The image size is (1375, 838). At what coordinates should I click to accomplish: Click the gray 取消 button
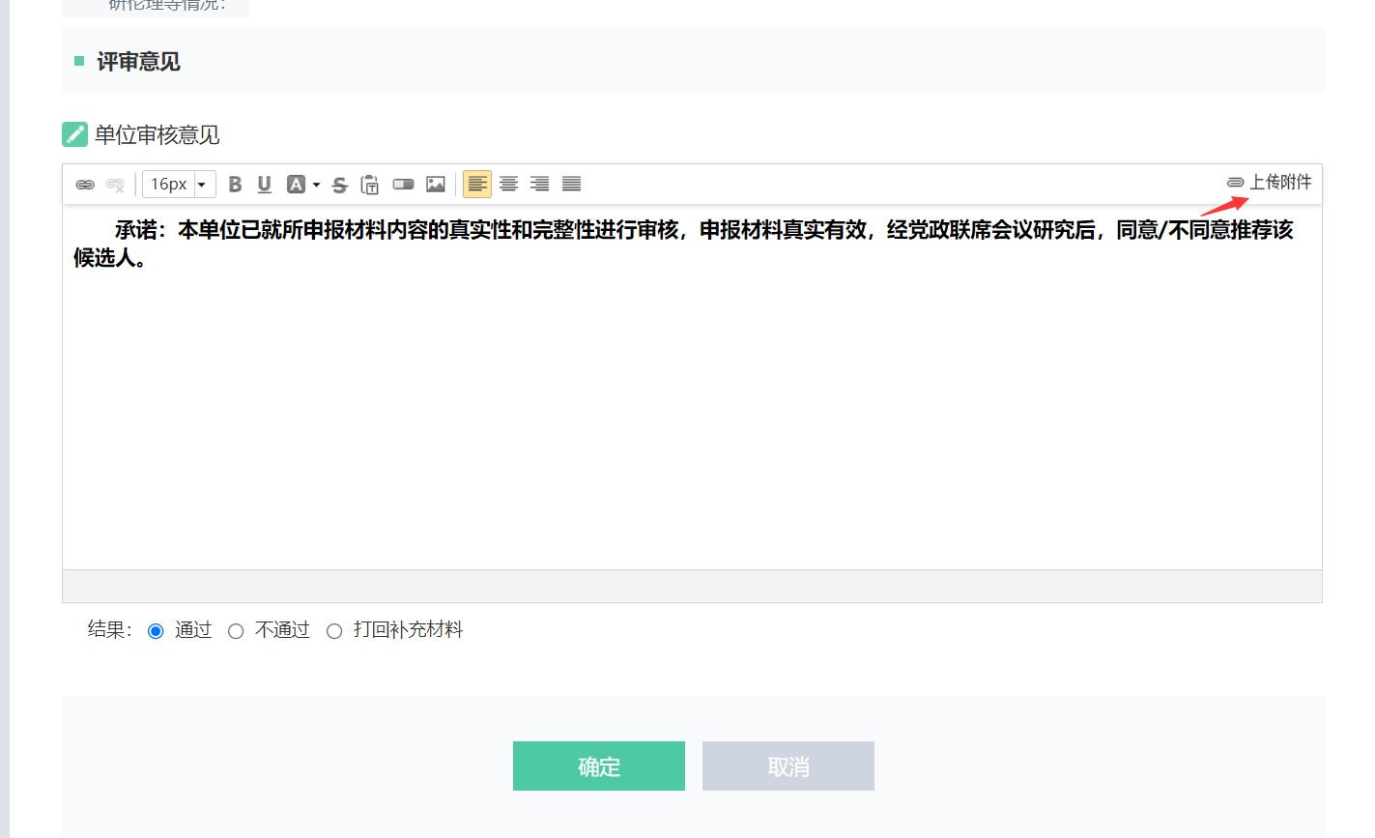click(x=788, y=766)
